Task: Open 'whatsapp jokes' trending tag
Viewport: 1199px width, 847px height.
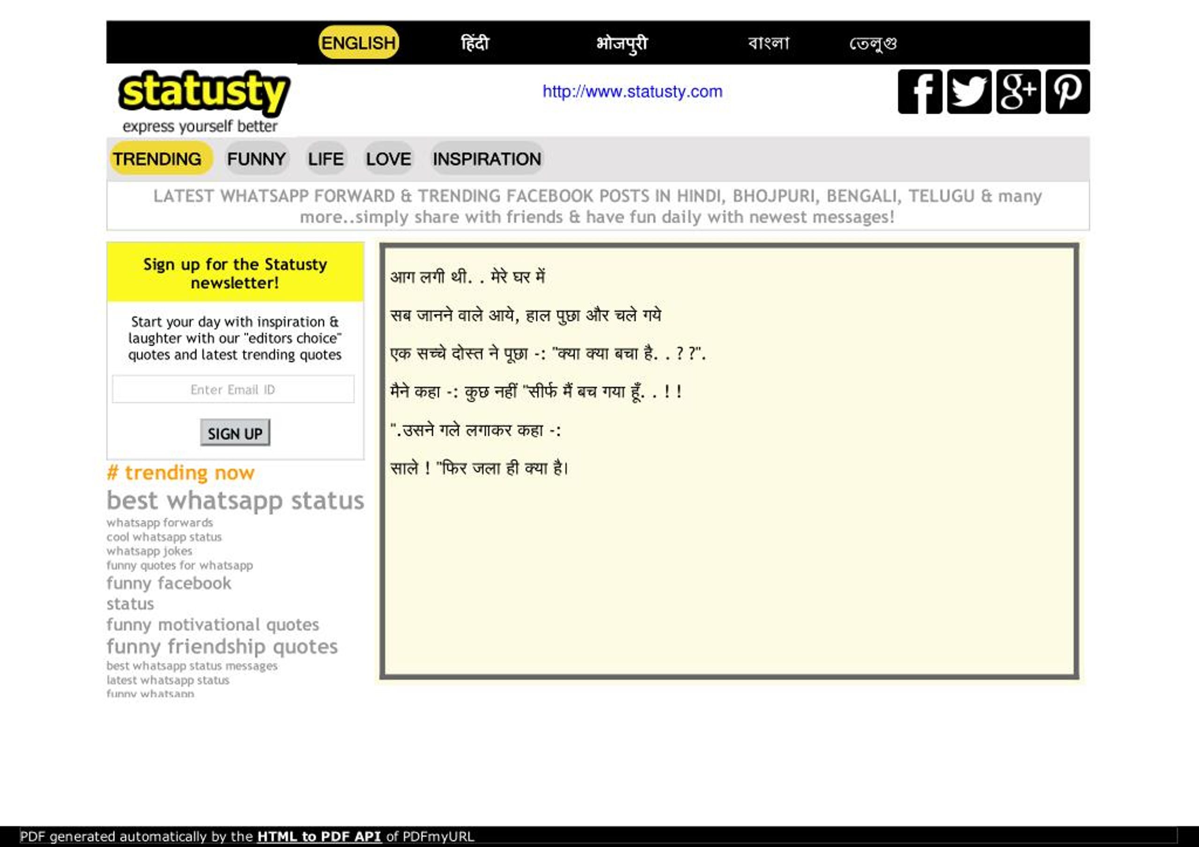Action: (149, 551)
